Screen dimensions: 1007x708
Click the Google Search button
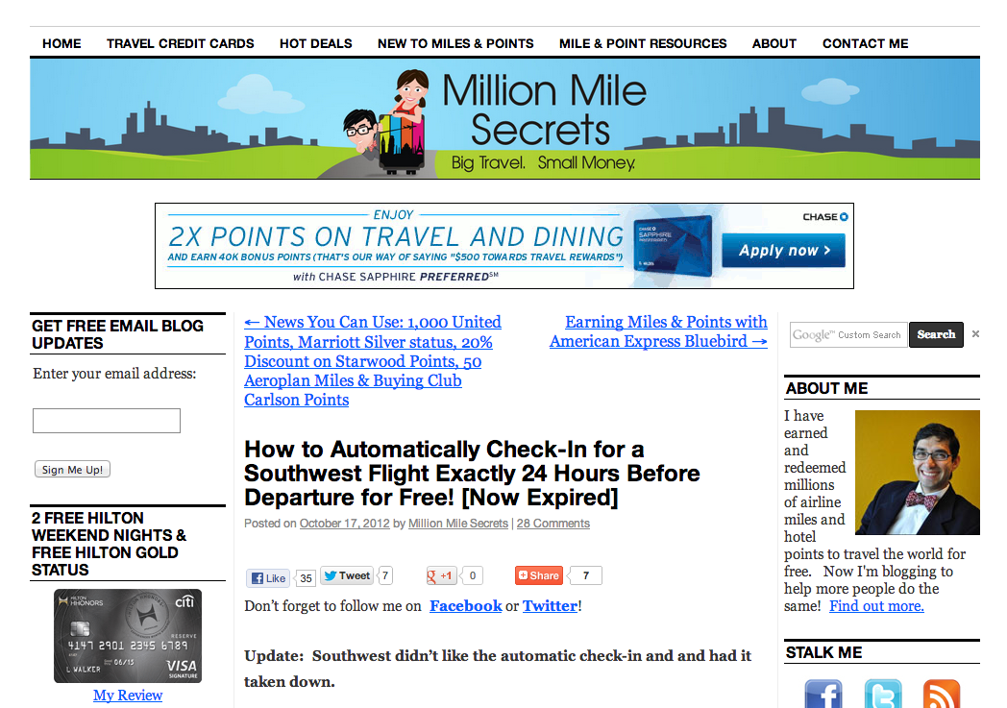936,334
